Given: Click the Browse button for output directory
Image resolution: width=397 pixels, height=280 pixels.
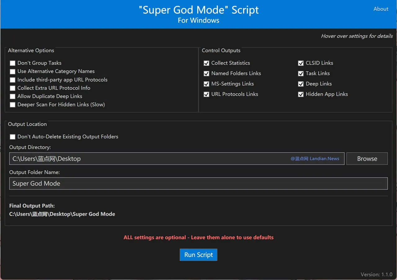Looking at the screenshot, I should click(367, 159).
